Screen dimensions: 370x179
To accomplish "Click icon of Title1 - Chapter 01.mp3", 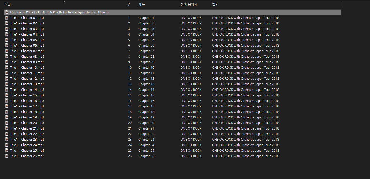I will click(7, 18).
